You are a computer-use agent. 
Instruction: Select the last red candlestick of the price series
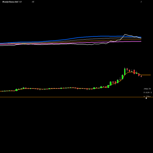[x=141, y=76]
